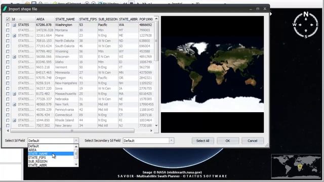Click the compass West marker

pos(295,25)
